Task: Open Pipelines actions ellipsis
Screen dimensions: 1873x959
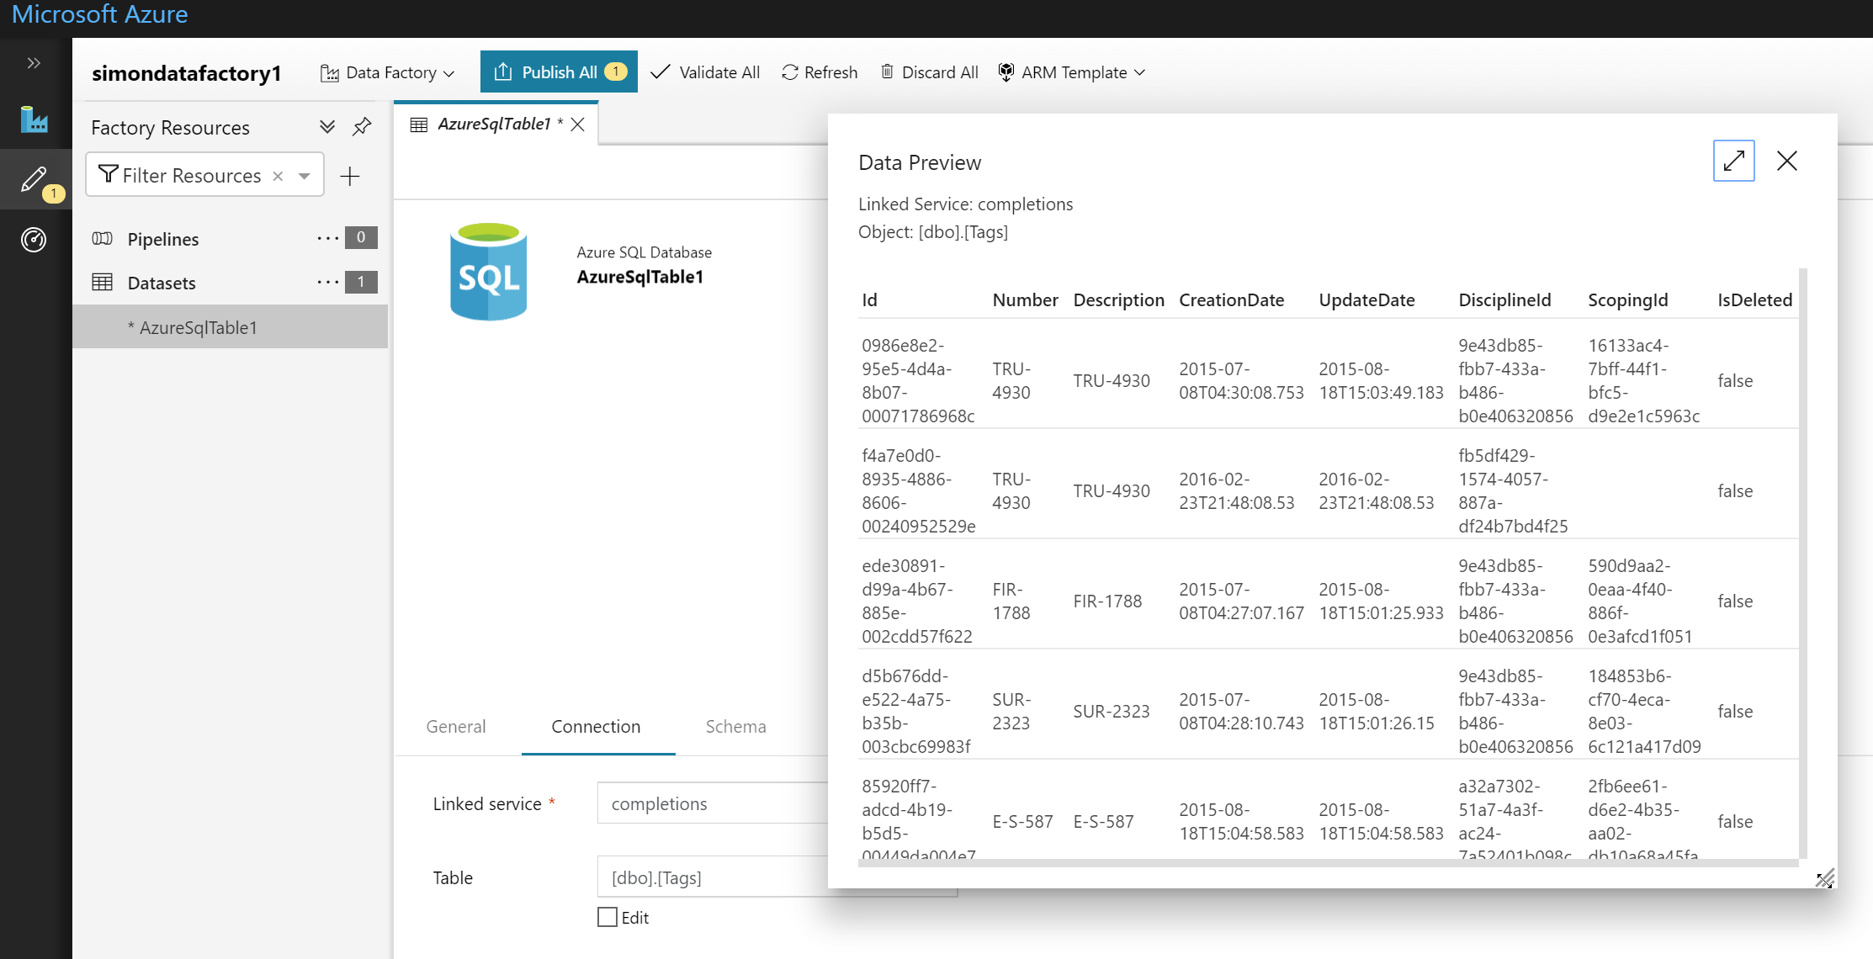Action: click(x=327, y=239)
